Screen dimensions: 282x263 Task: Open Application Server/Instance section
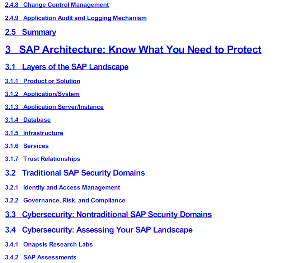coord(63,107)
